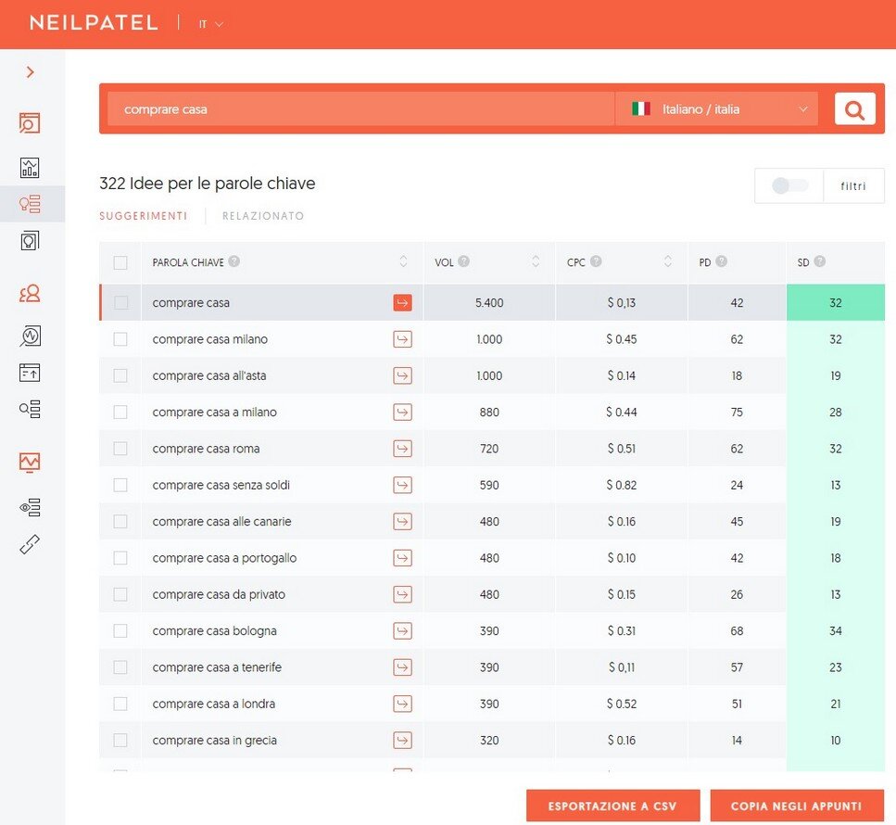
Task: Select the SUGGERIMENTI tab
Action: click(x=143, y=216)
